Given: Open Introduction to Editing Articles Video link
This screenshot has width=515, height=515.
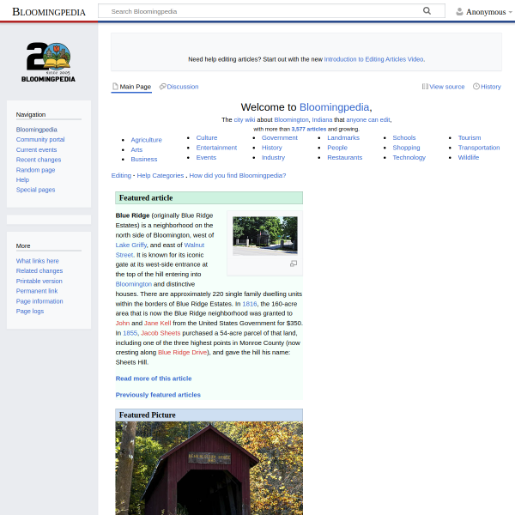Looking at the screenshot, I should tap(374, 59).
